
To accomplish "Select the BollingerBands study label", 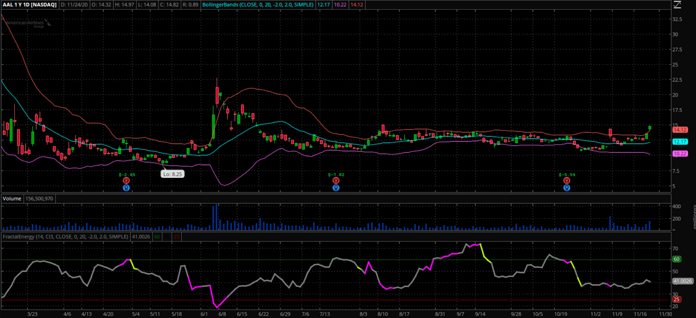I will (x=258, y=5).
